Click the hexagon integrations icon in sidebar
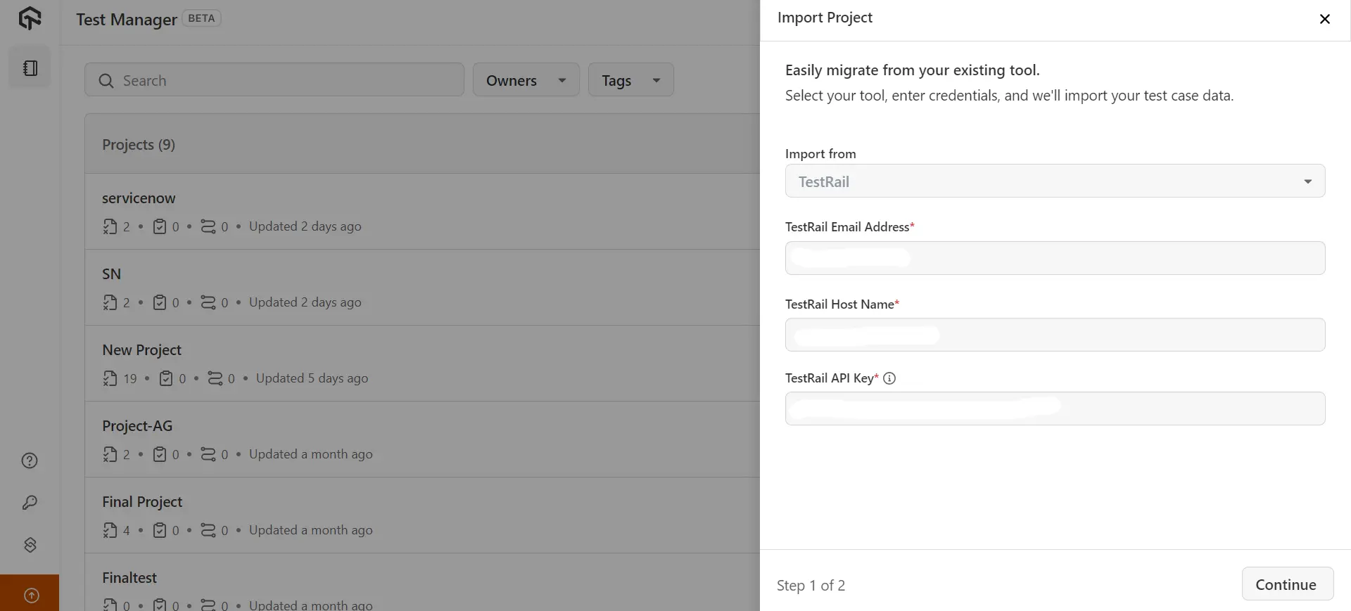The width and height of the screenshot is (1351, 611). pyautogui.click(x=30, y=545)
